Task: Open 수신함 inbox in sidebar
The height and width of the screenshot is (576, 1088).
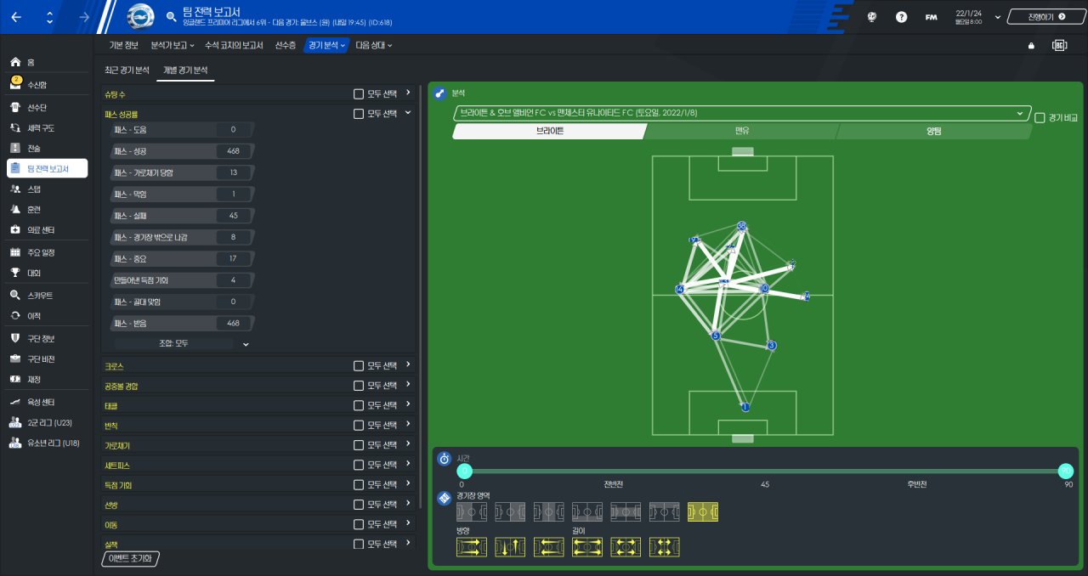Action: click(47, 85)
